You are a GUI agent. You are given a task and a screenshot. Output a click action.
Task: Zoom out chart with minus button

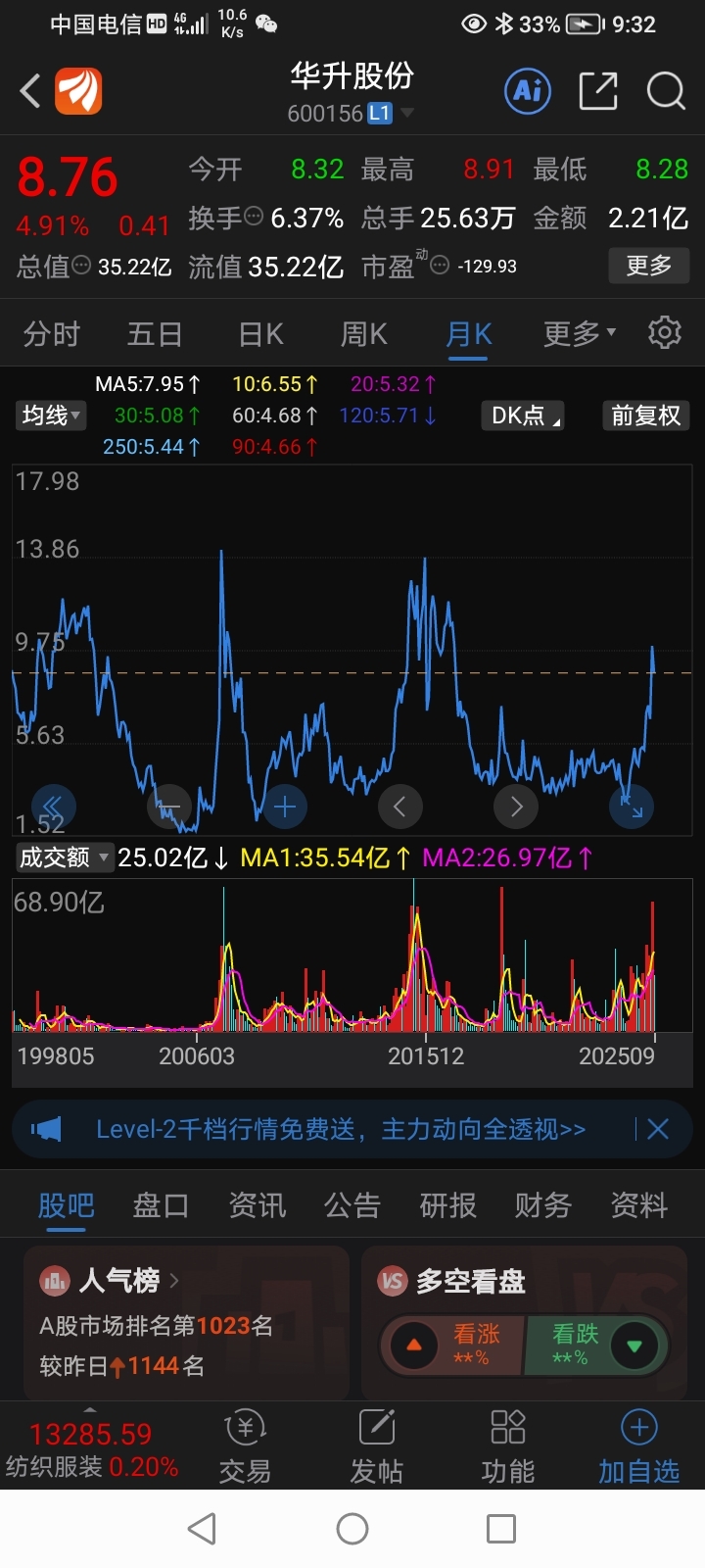[x=169, y=807]
